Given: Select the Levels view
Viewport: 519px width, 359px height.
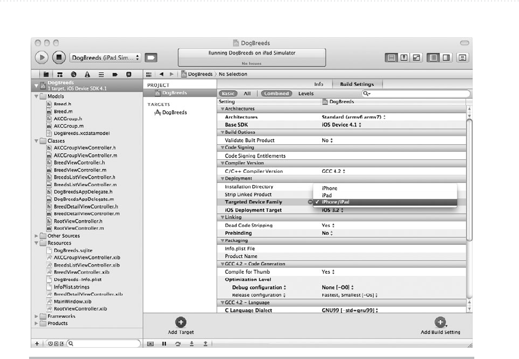Looking at the screenshot, I should 306,94.
